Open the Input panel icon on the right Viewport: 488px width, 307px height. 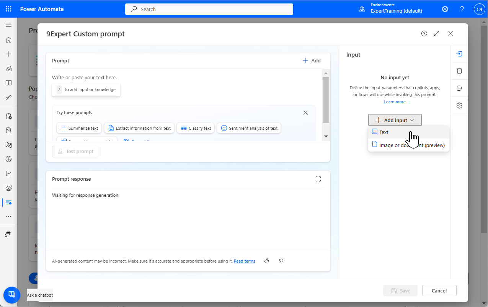(459, 54)
